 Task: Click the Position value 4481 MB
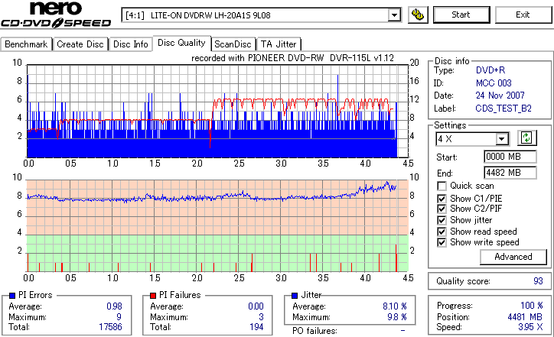(525, 317)
